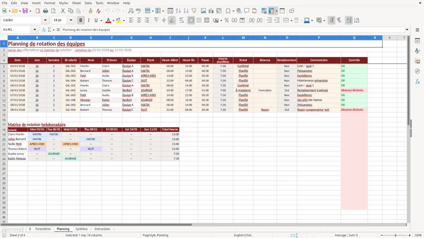This screenshot has height=238, width=424.
Task: Apply the red font color
Action: point(108,20)
